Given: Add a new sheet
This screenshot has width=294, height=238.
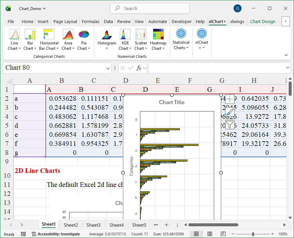Looking at the screenshot, I should coord(166,225).
